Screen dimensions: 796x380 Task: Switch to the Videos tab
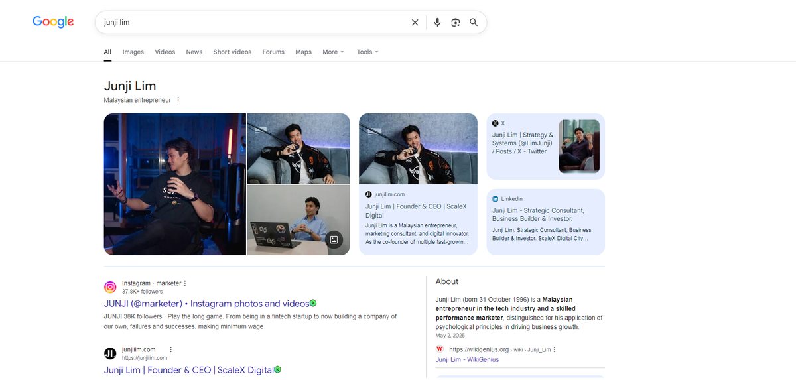pyautogui.click(x=165, y=52)
